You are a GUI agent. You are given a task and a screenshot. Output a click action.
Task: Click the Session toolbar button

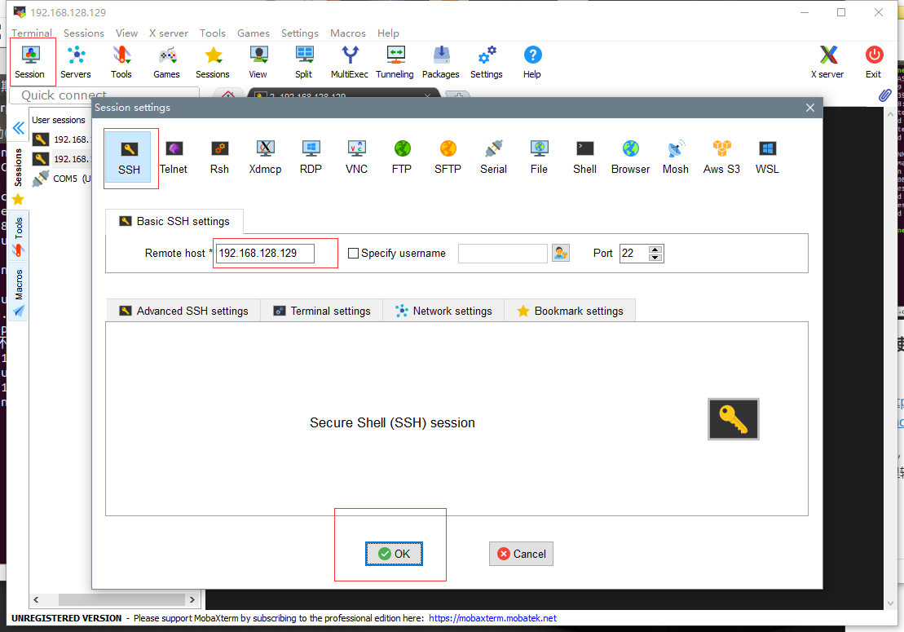[30, 62]
